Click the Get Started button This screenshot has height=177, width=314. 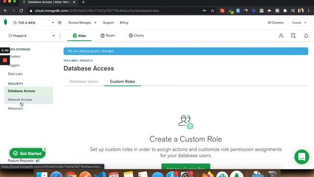(27, 153)
